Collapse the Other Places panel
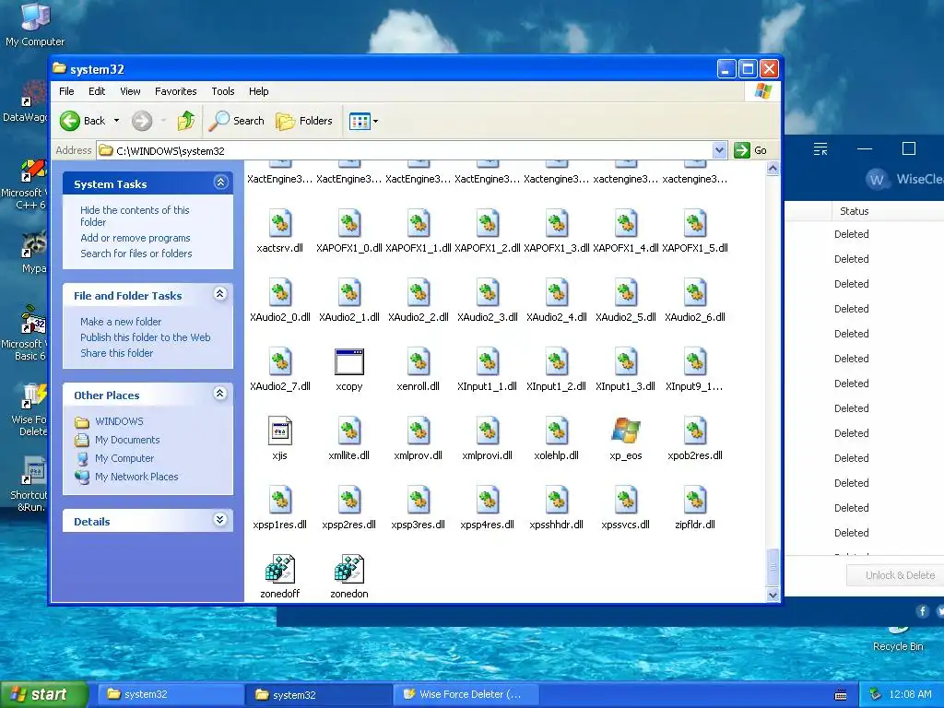The image size is (944, 708). point(220,394)
